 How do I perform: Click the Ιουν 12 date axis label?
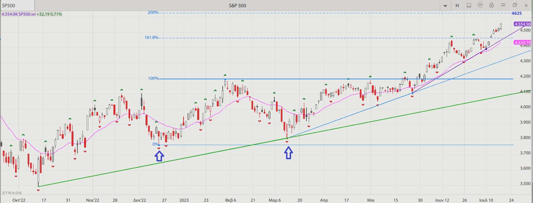[442, 200]
